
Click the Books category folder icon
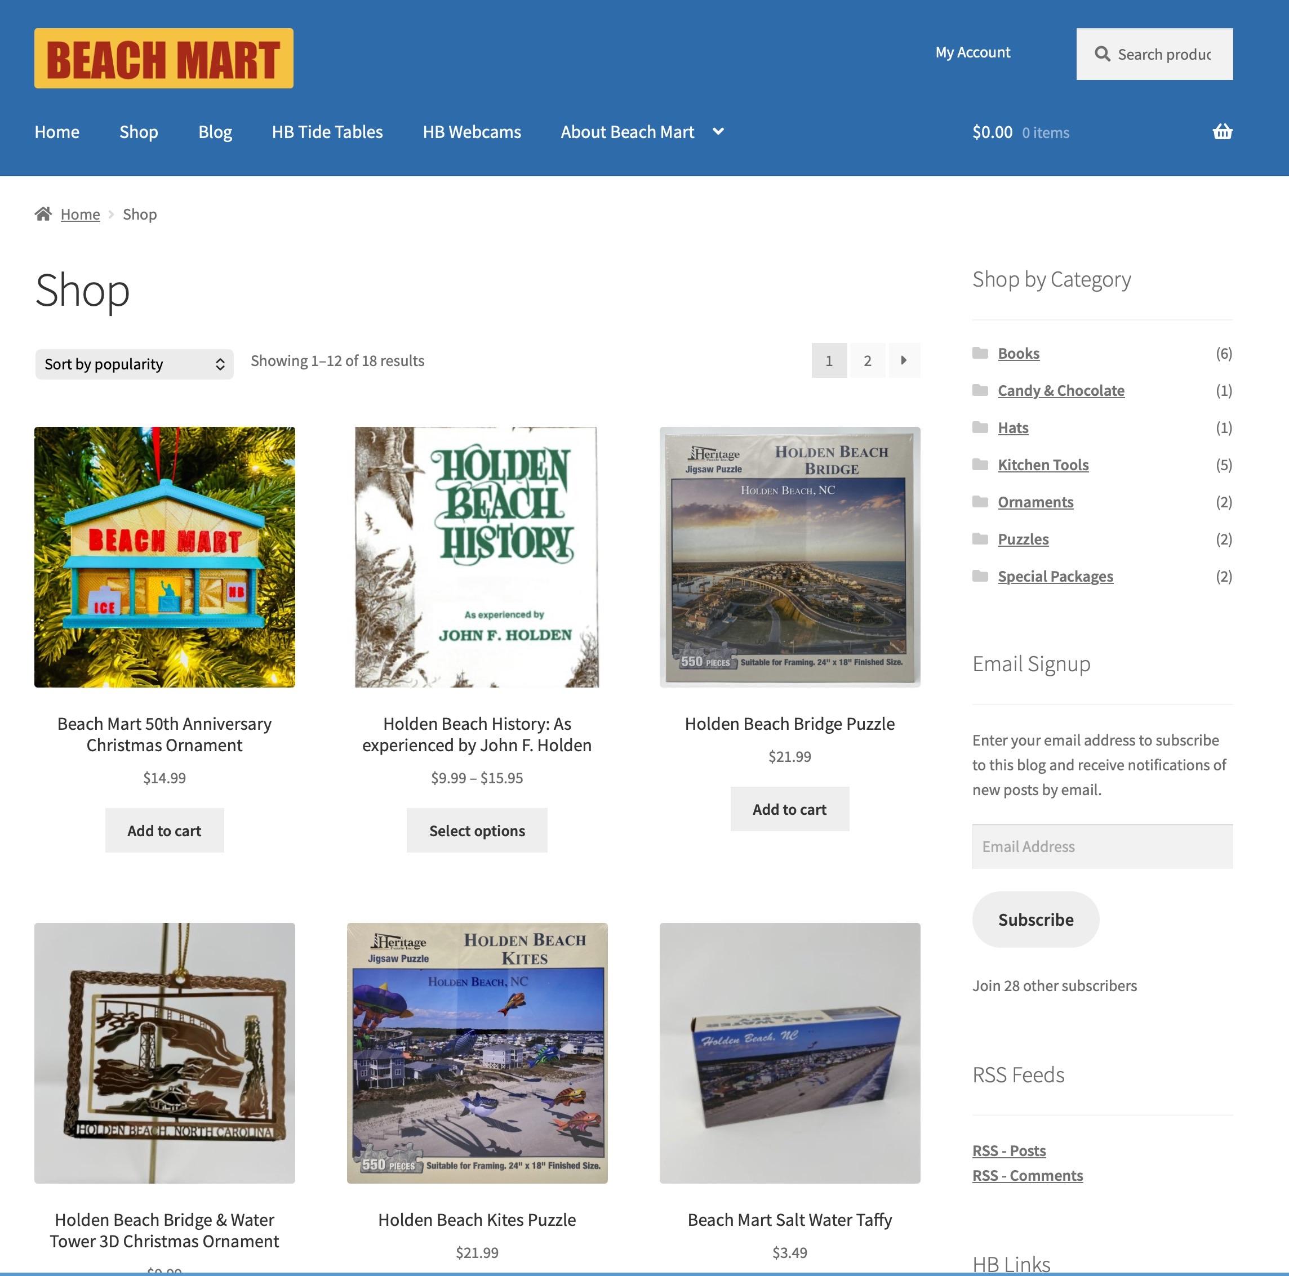pos(980,353)
